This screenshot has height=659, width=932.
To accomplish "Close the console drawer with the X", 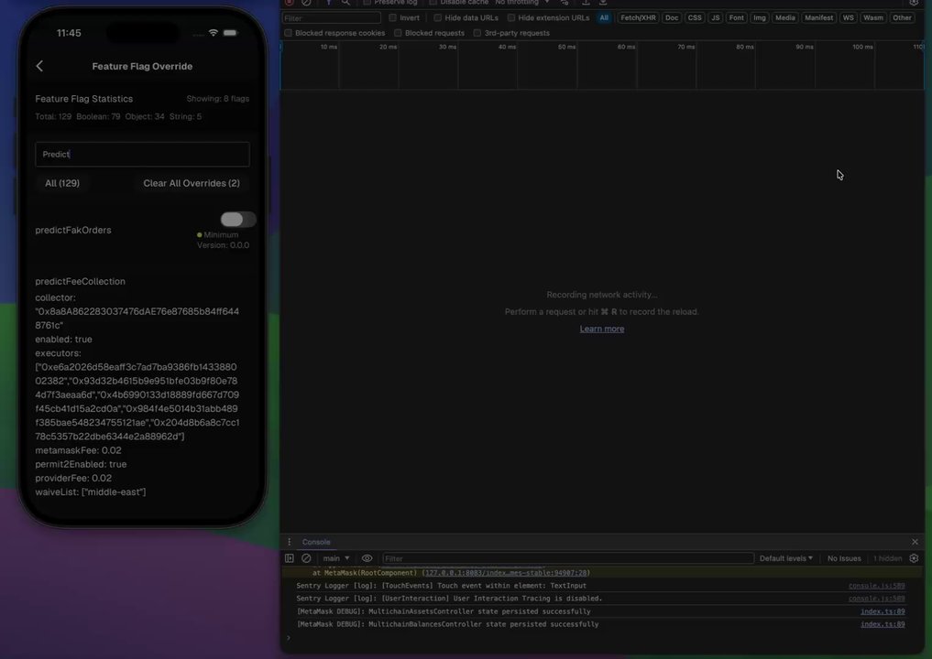I will tap(915, 542).
